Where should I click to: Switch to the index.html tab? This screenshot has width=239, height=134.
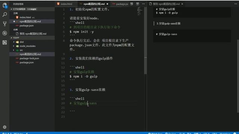pos(66,4)
